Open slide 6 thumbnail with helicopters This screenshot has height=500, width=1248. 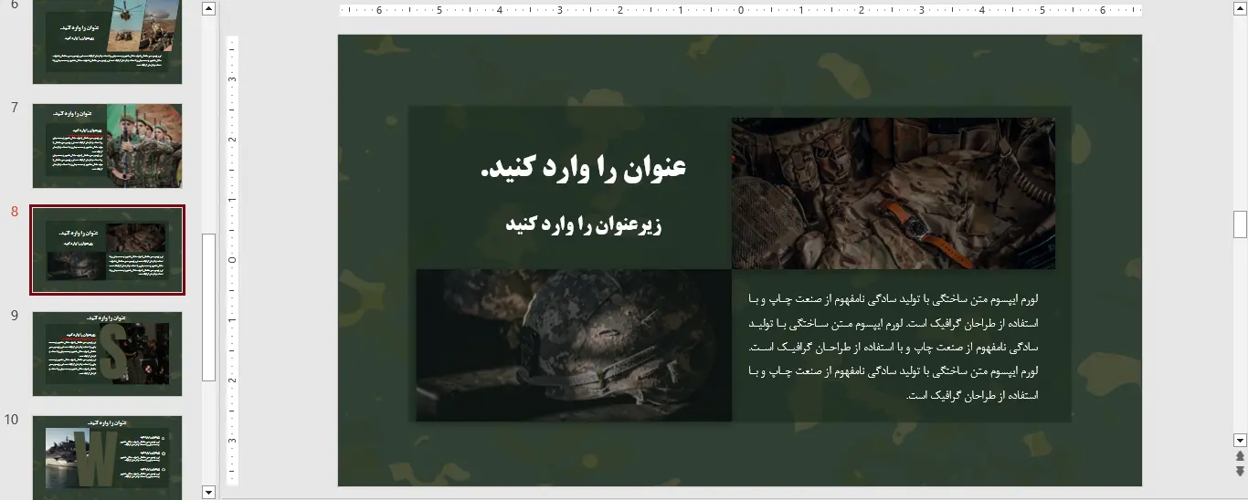(x=107, y=42)
